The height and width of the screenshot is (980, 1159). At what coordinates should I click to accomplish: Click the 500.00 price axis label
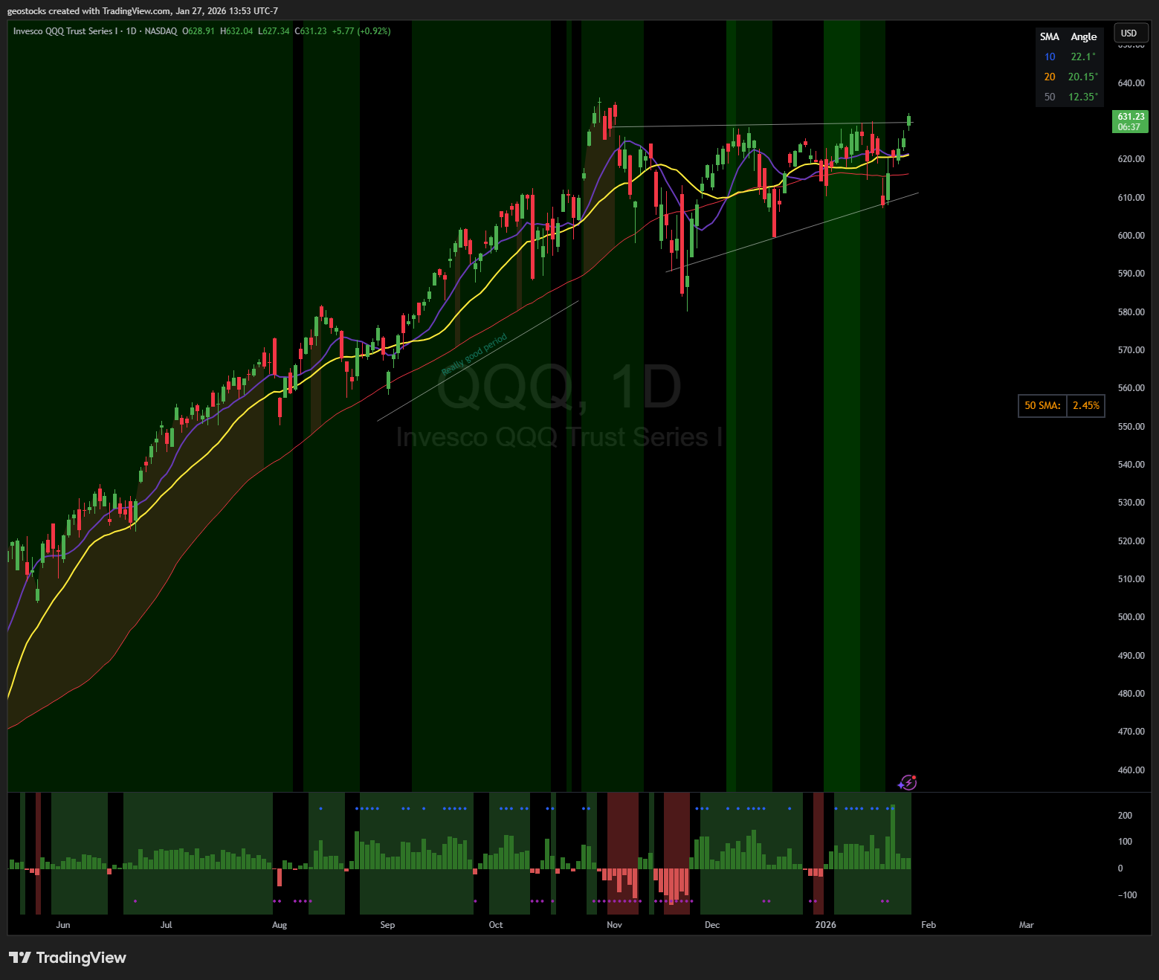point(1131,617)
